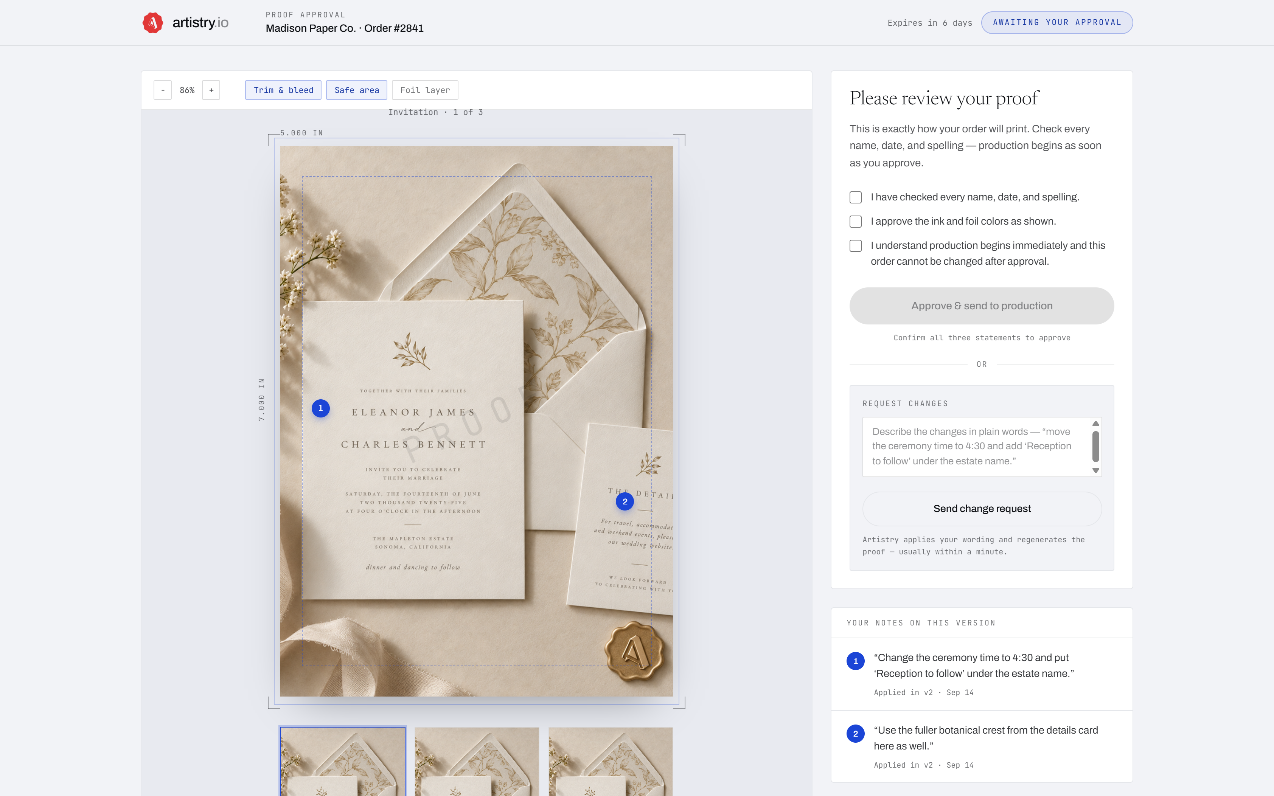
Task: Click 'Charles Bennett' name on the invitation
Action: point(413,444)
